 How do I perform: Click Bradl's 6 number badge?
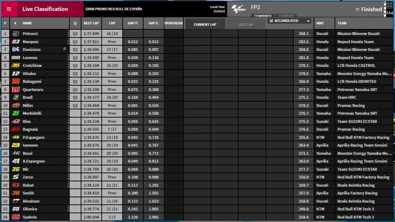15,97
